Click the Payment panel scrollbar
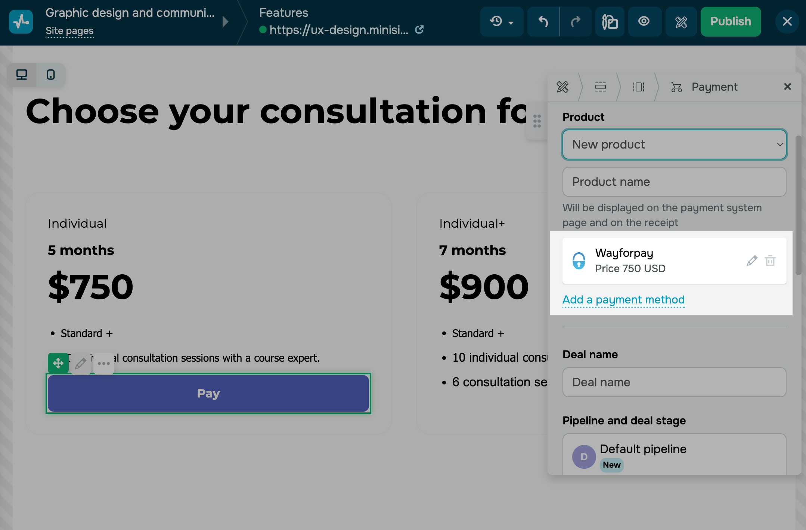Viewport: 806px width, 530px height. [798, 205]
